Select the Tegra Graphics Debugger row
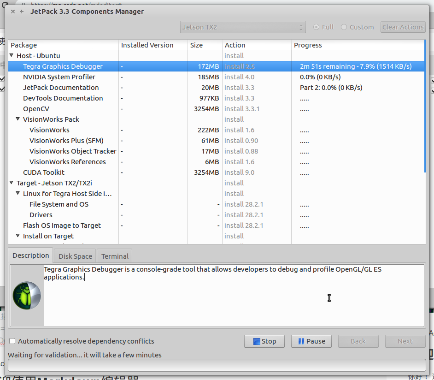This screenshot has width=434, height=380. (x=216, y=66)
